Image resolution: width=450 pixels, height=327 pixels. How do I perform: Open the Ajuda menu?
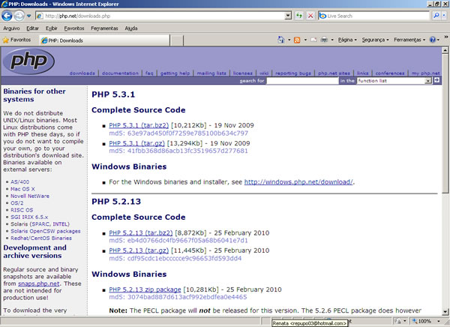[131, 28]
